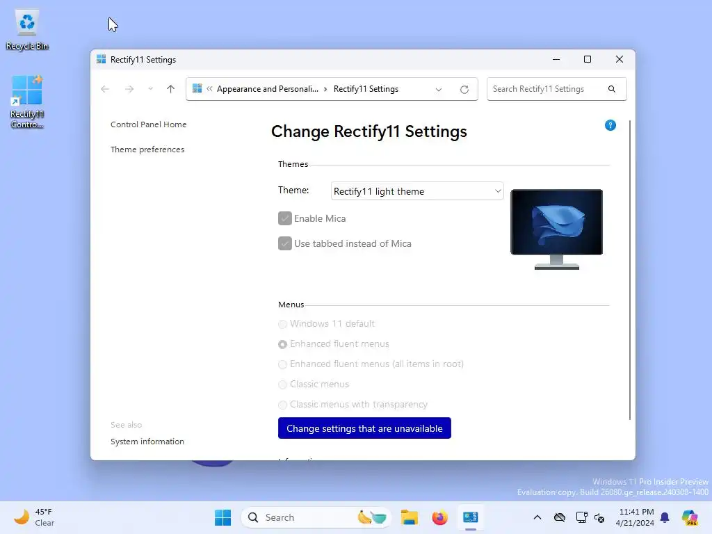Open System information link

[x=147, y=442]
